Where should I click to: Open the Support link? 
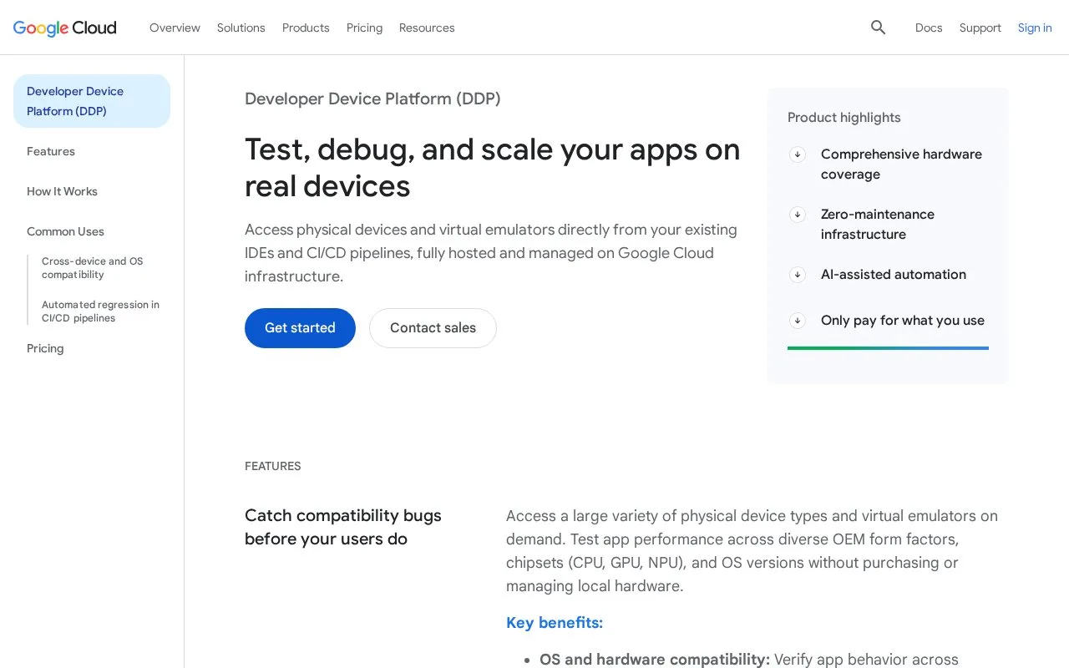(980, 28)
